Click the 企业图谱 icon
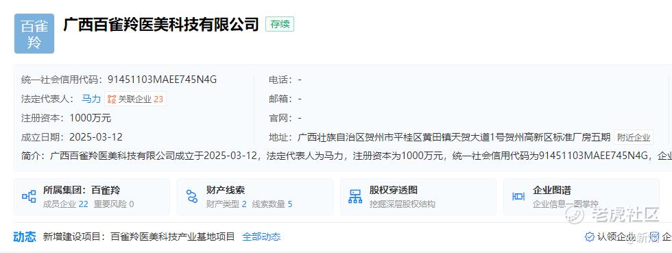This screenshot has height=253, width=672. (x=518, y=197)
